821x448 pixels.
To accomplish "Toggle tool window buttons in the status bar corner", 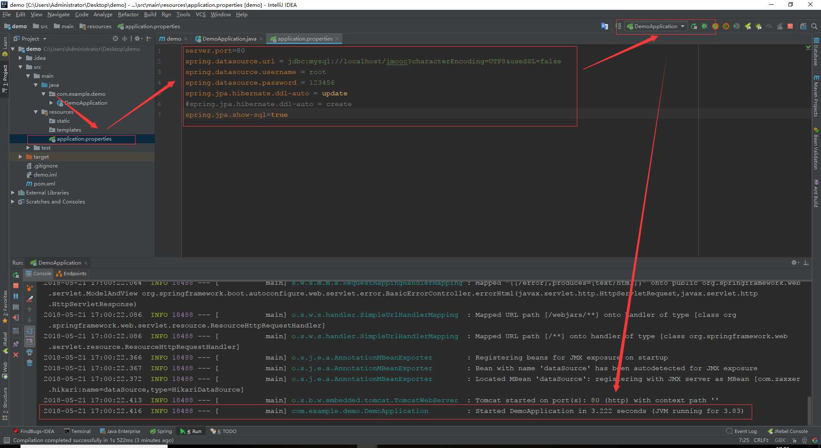I will coord(6,440).
